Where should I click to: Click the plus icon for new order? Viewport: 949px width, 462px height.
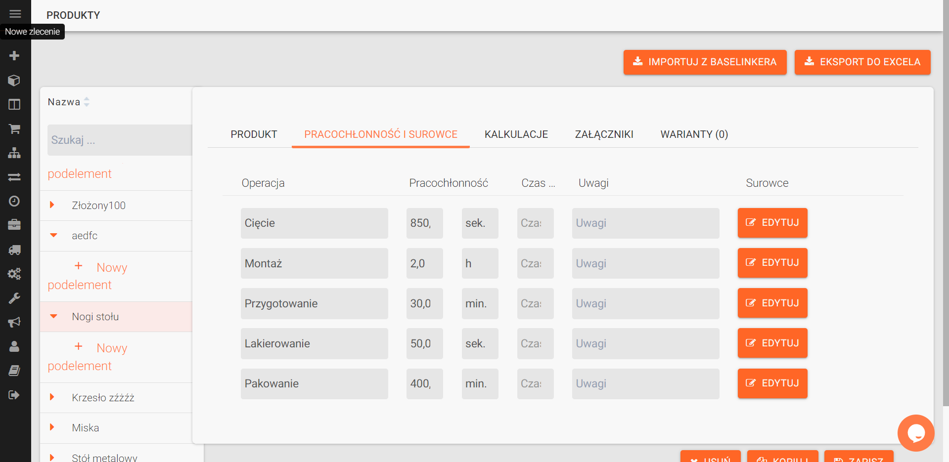point(14,56)
